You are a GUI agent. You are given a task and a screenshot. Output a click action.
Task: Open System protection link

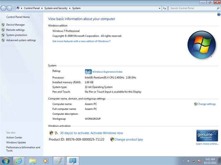tap(17, 35)
